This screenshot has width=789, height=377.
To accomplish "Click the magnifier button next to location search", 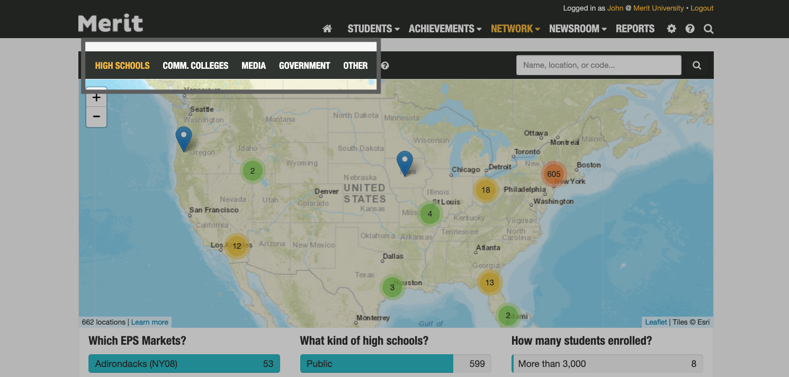I will coord(696,65).
